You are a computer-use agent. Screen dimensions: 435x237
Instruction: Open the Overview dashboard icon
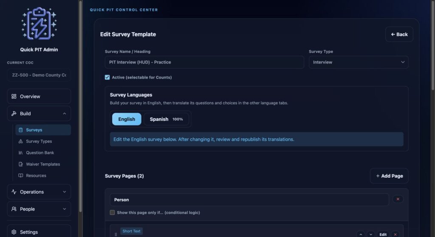(14, 96)
